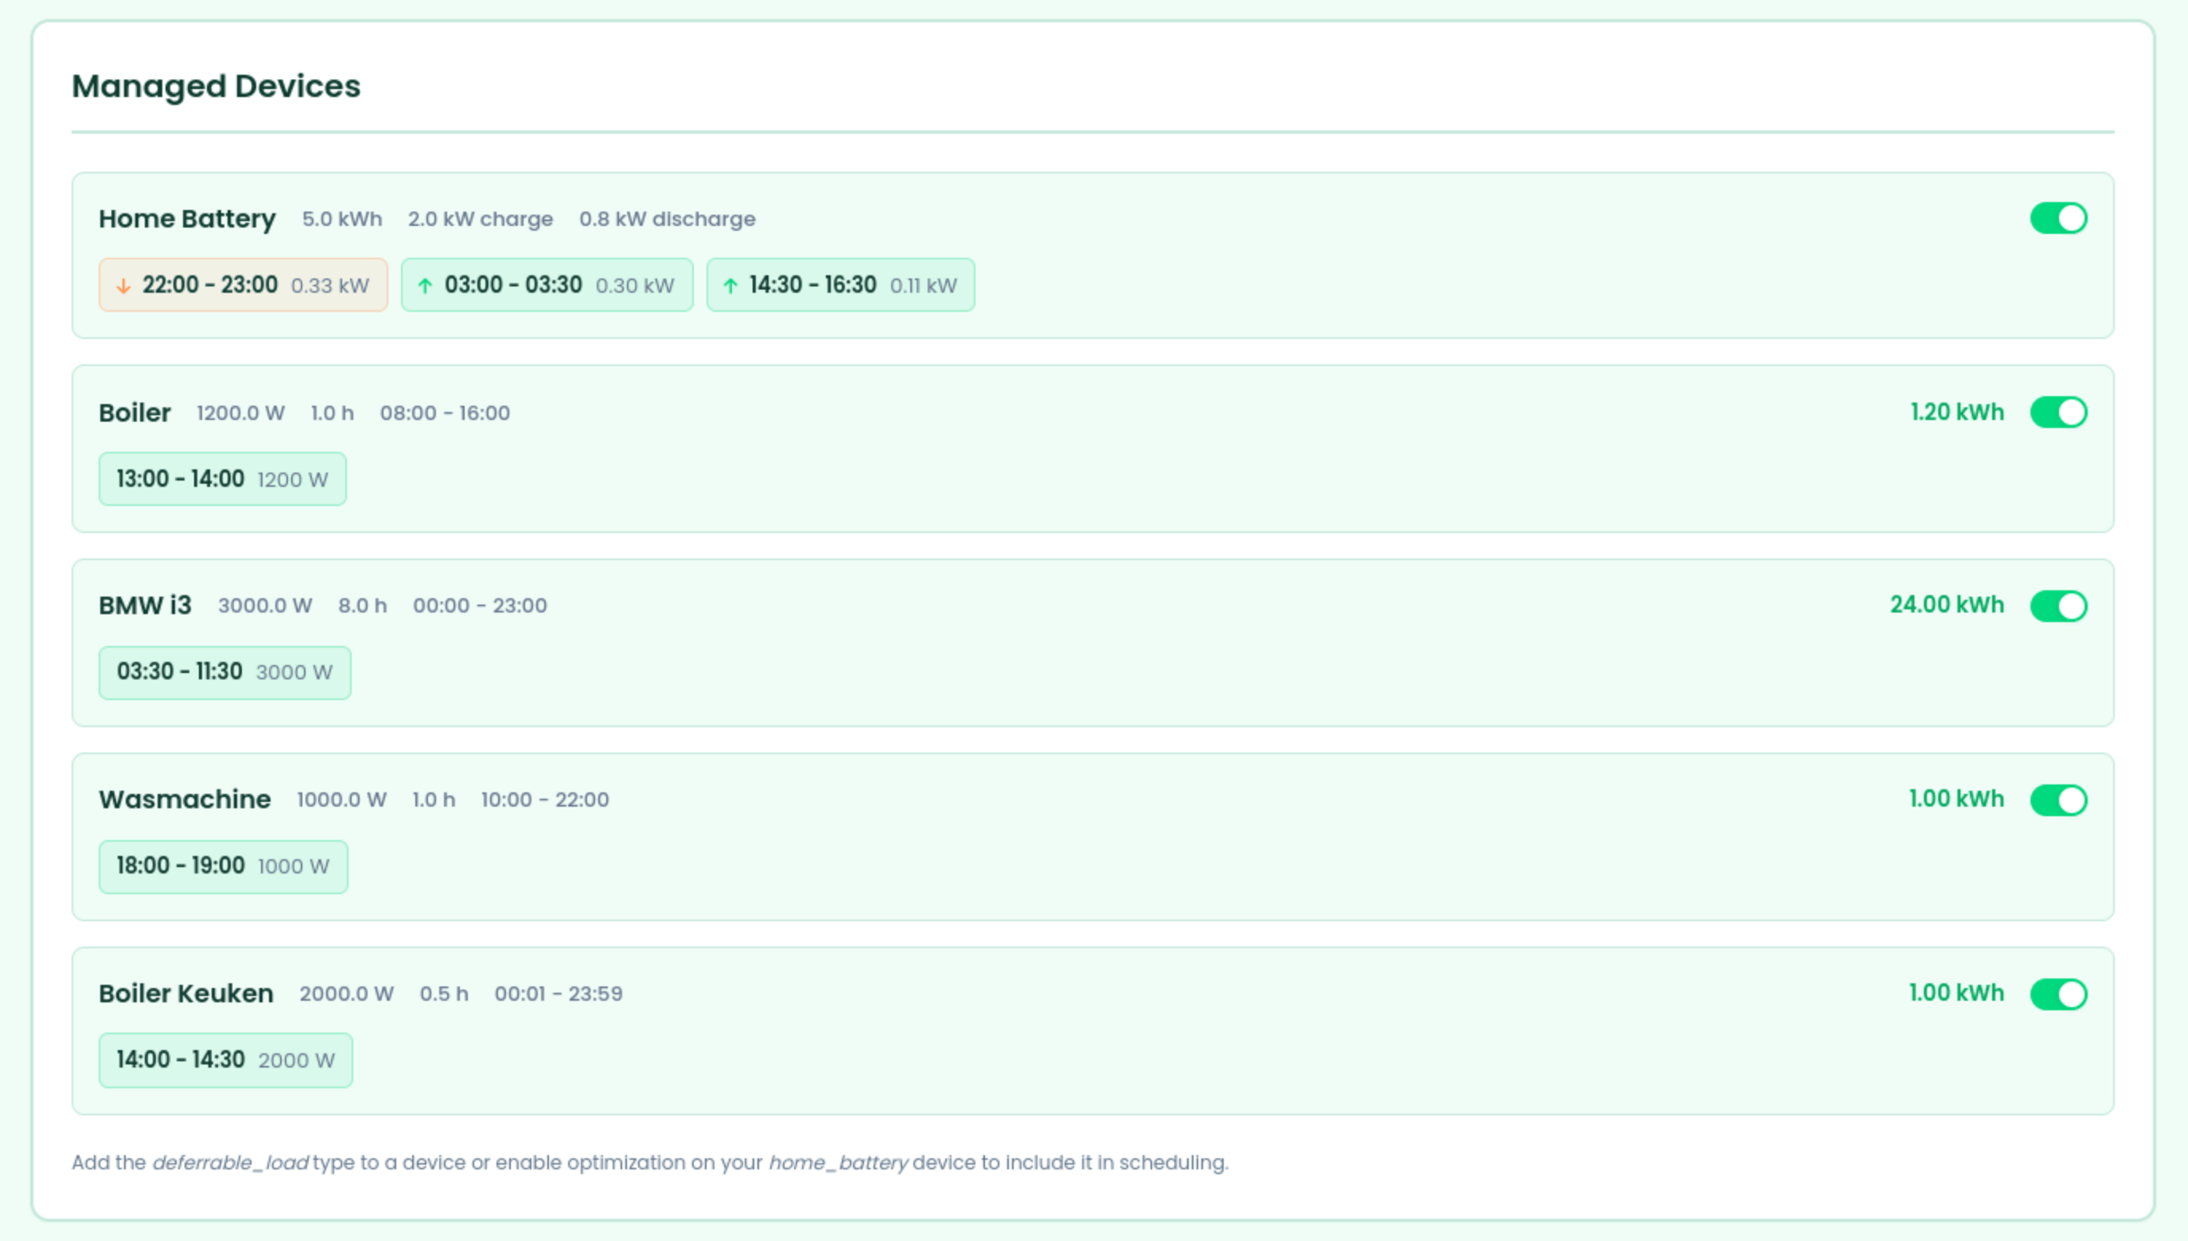The width and height of the screenshot is (2188, 1241).
Task: Switch off the Boiler Keuken device
Action: pyautogui.click(x=2059, y=993)
